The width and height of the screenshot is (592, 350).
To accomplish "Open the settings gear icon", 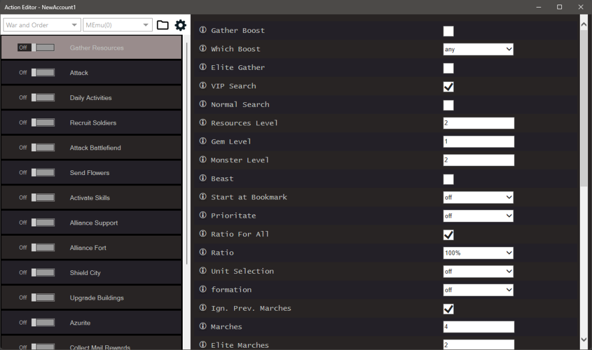I will pos(180,25).
